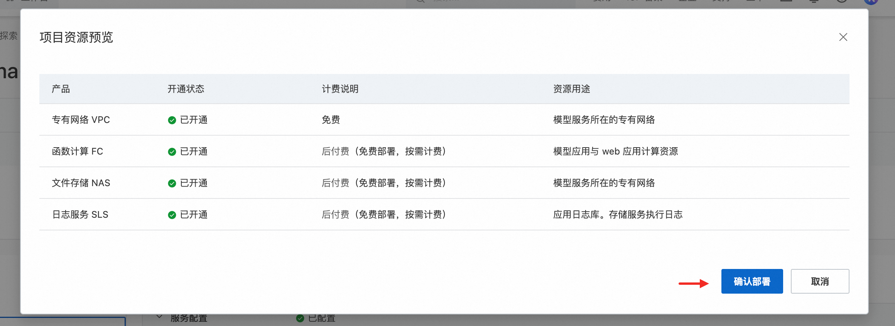Click the 产品 column header
The width and height of the screenshot is (895, 326).
[x=61, y=89]
